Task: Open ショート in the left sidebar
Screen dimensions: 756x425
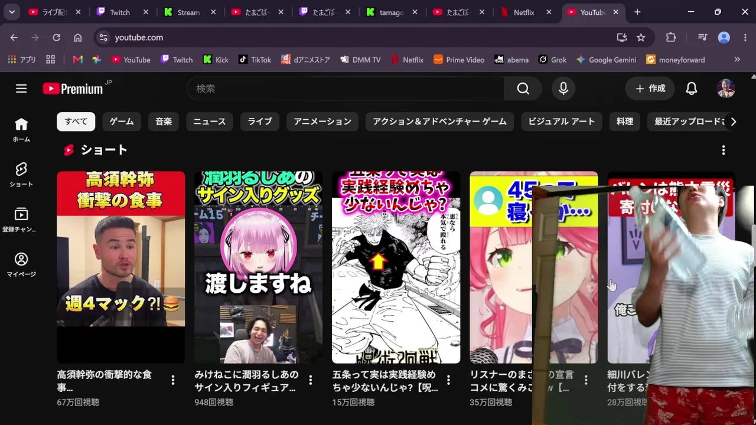Action: (x=21, y=175)
